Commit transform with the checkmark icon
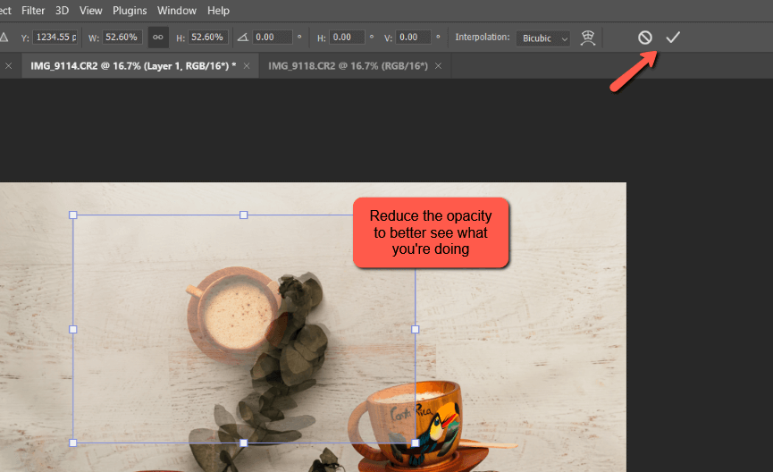 (673, 38)
